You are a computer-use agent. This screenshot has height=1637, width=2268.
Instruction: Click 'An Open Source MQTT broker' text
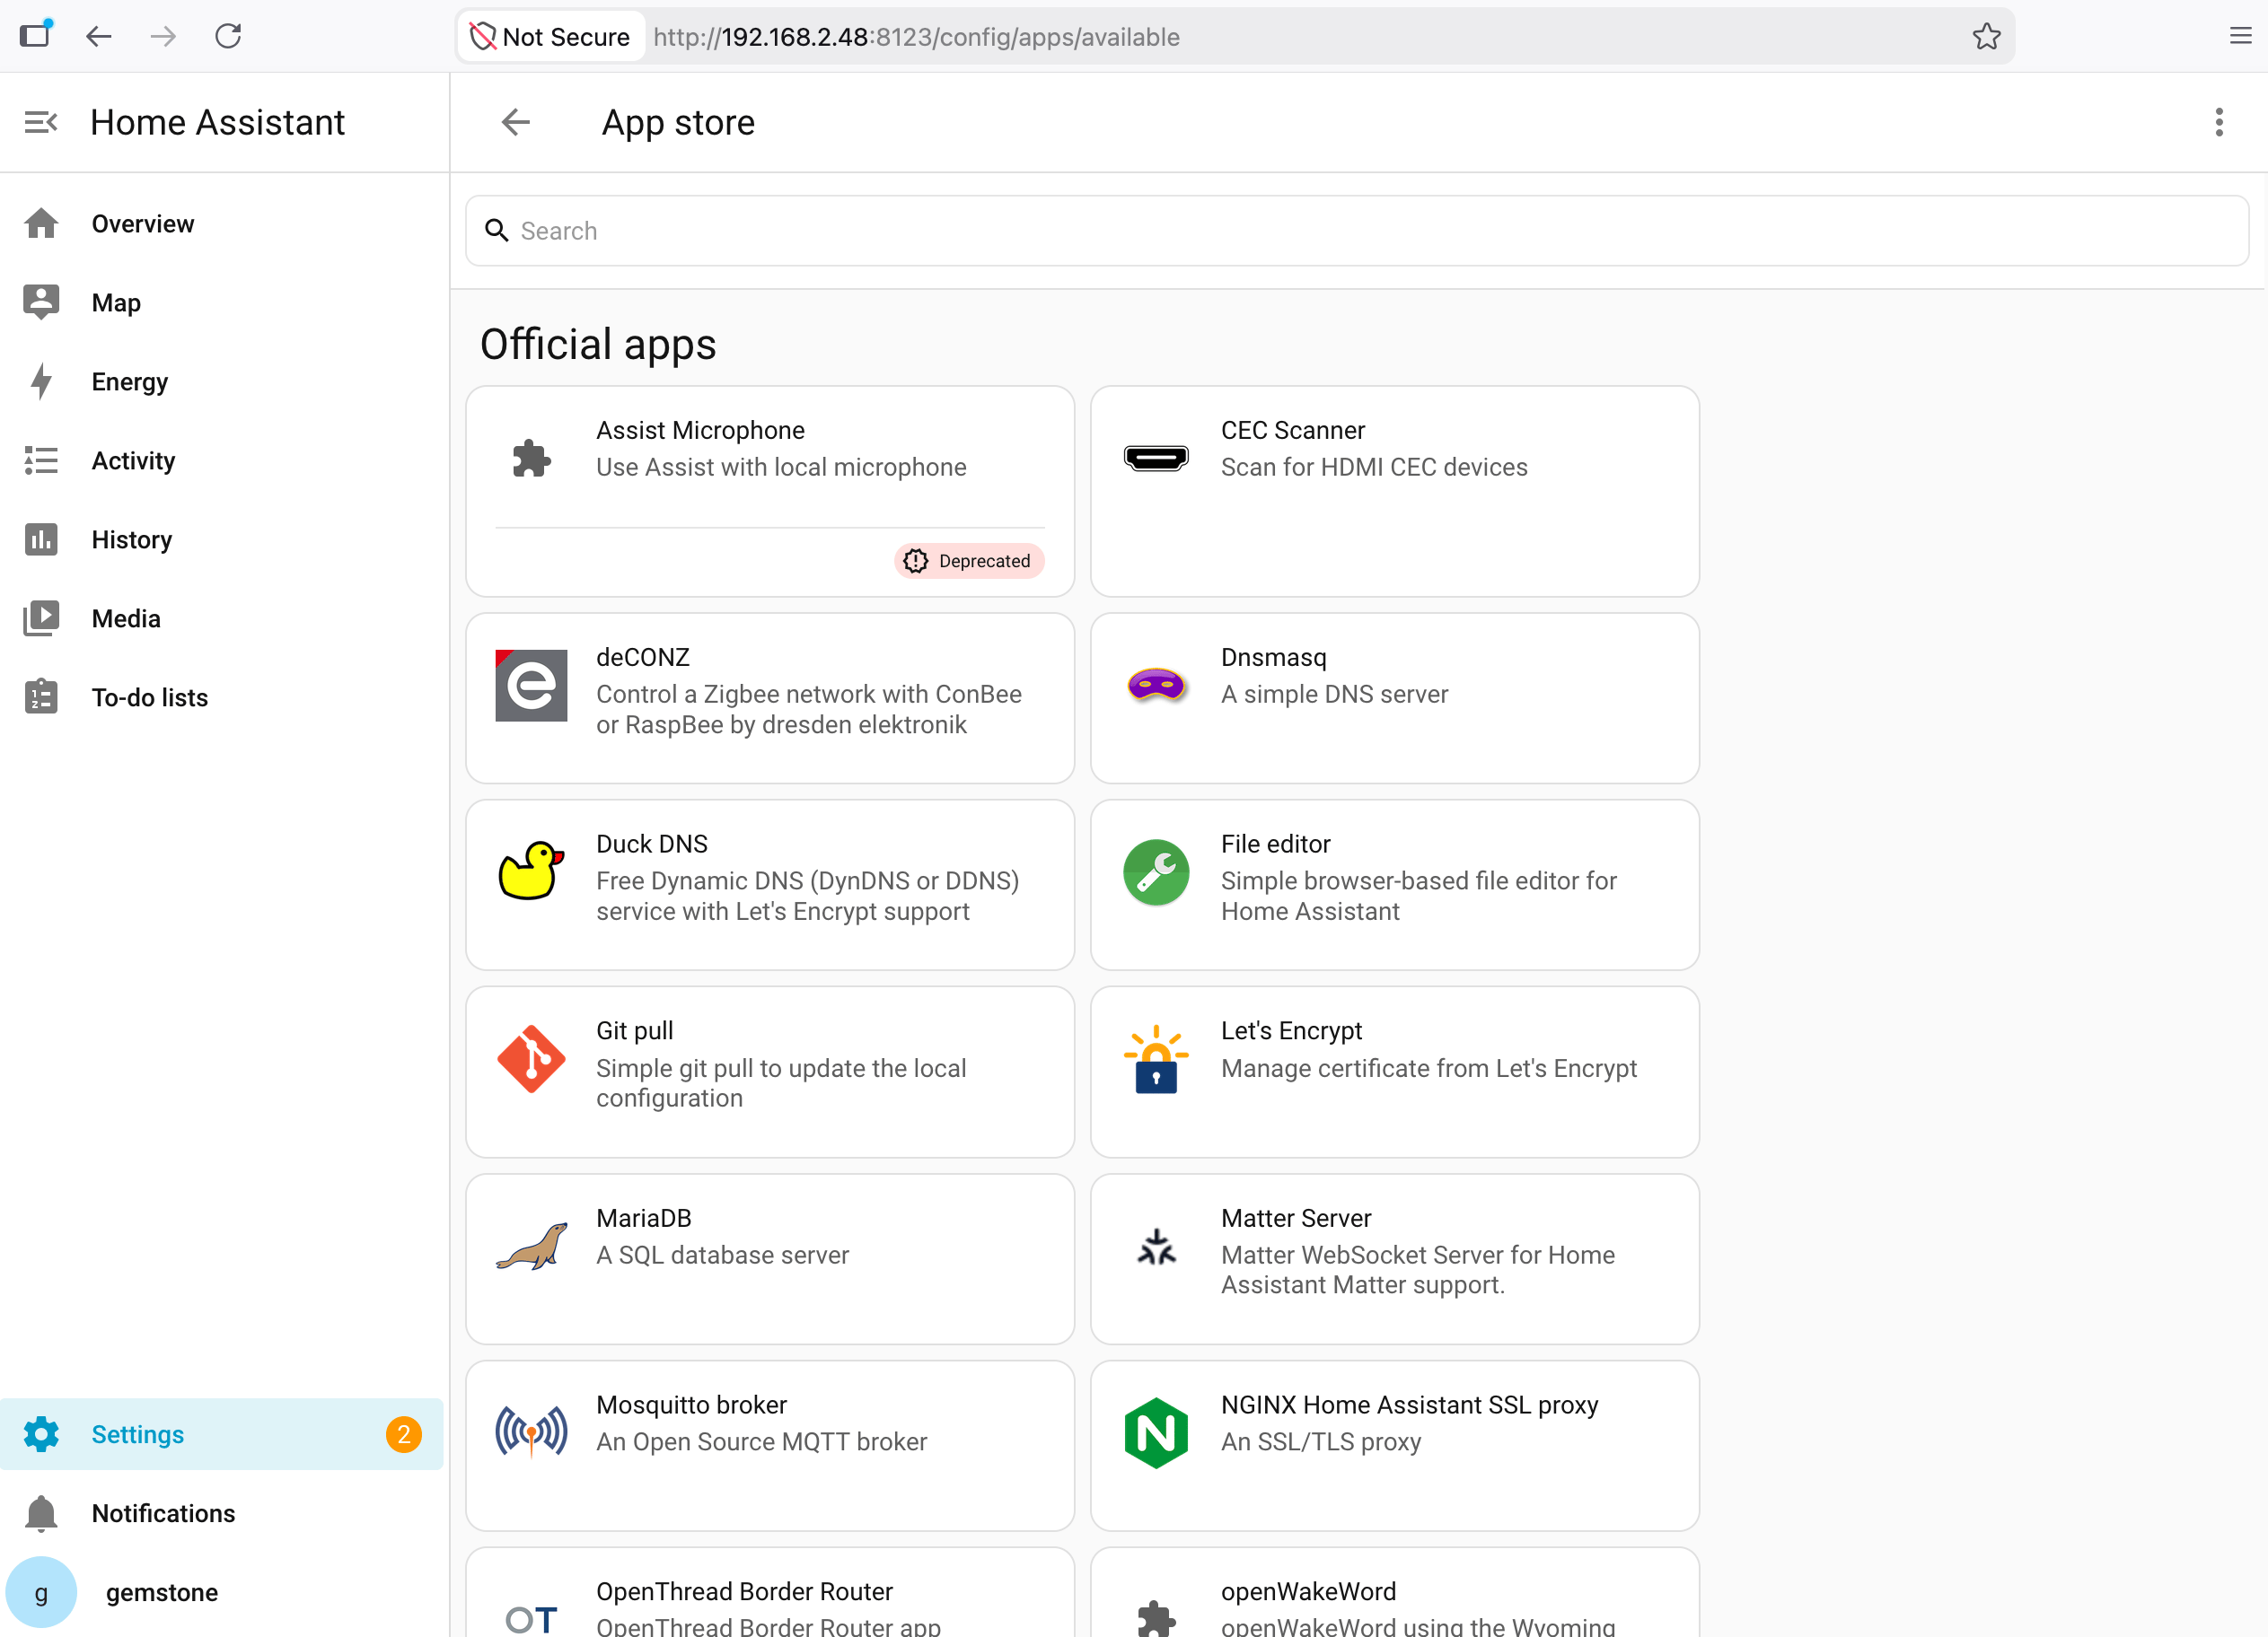(761, 1441)
